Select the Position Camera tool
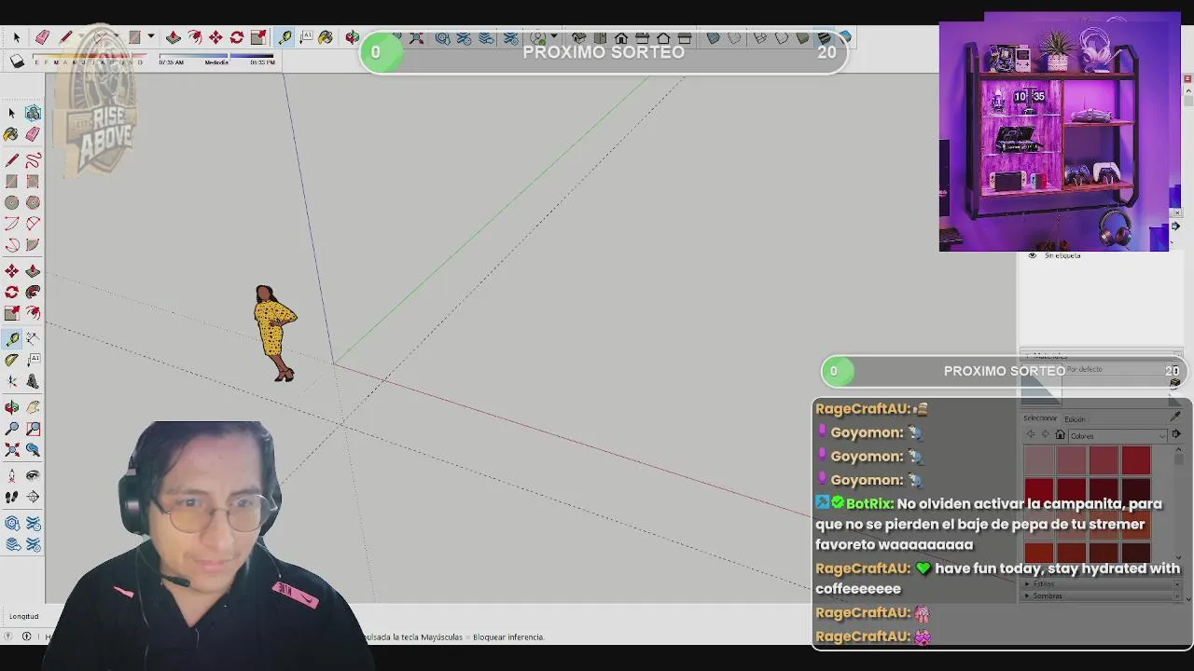 coord(12,476)
